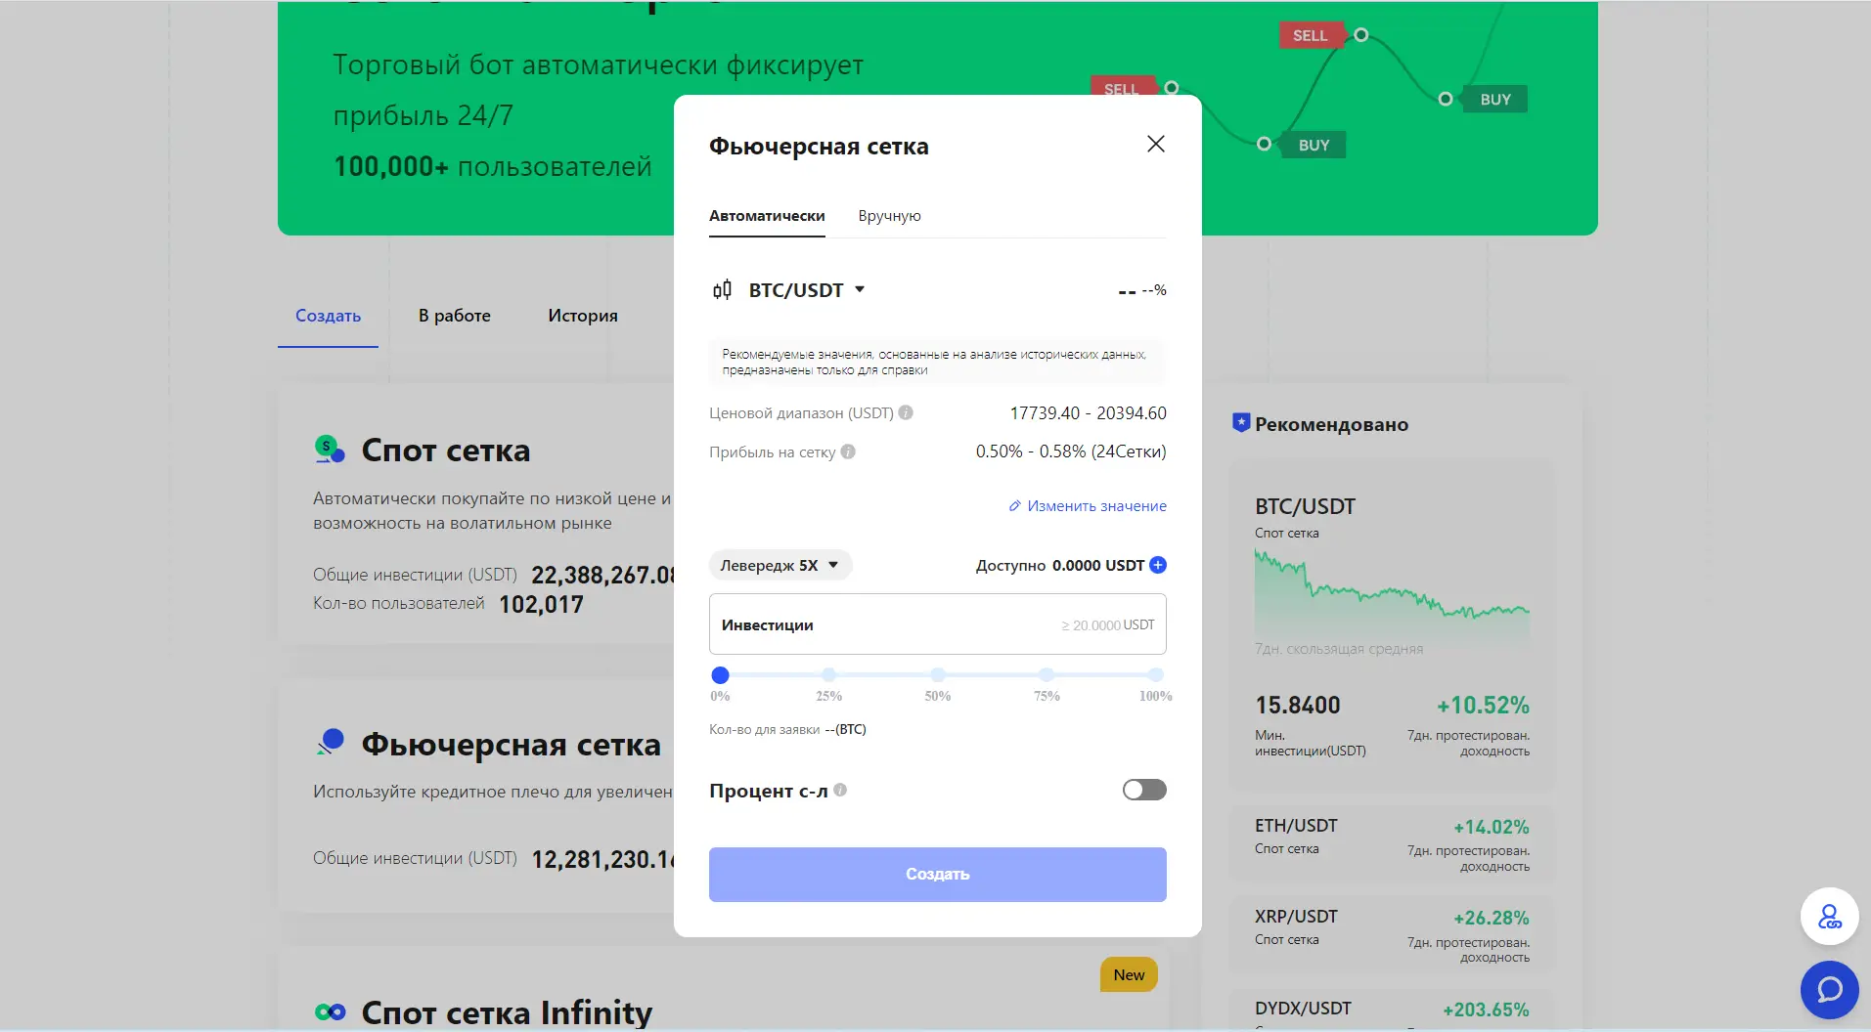Click info icon beside Процент с-л

point(840,790)
